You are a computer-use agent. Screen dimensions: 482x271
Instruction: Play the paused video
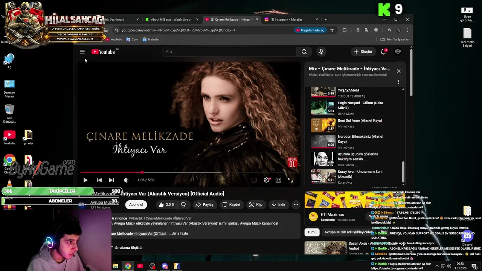point(85,180)
